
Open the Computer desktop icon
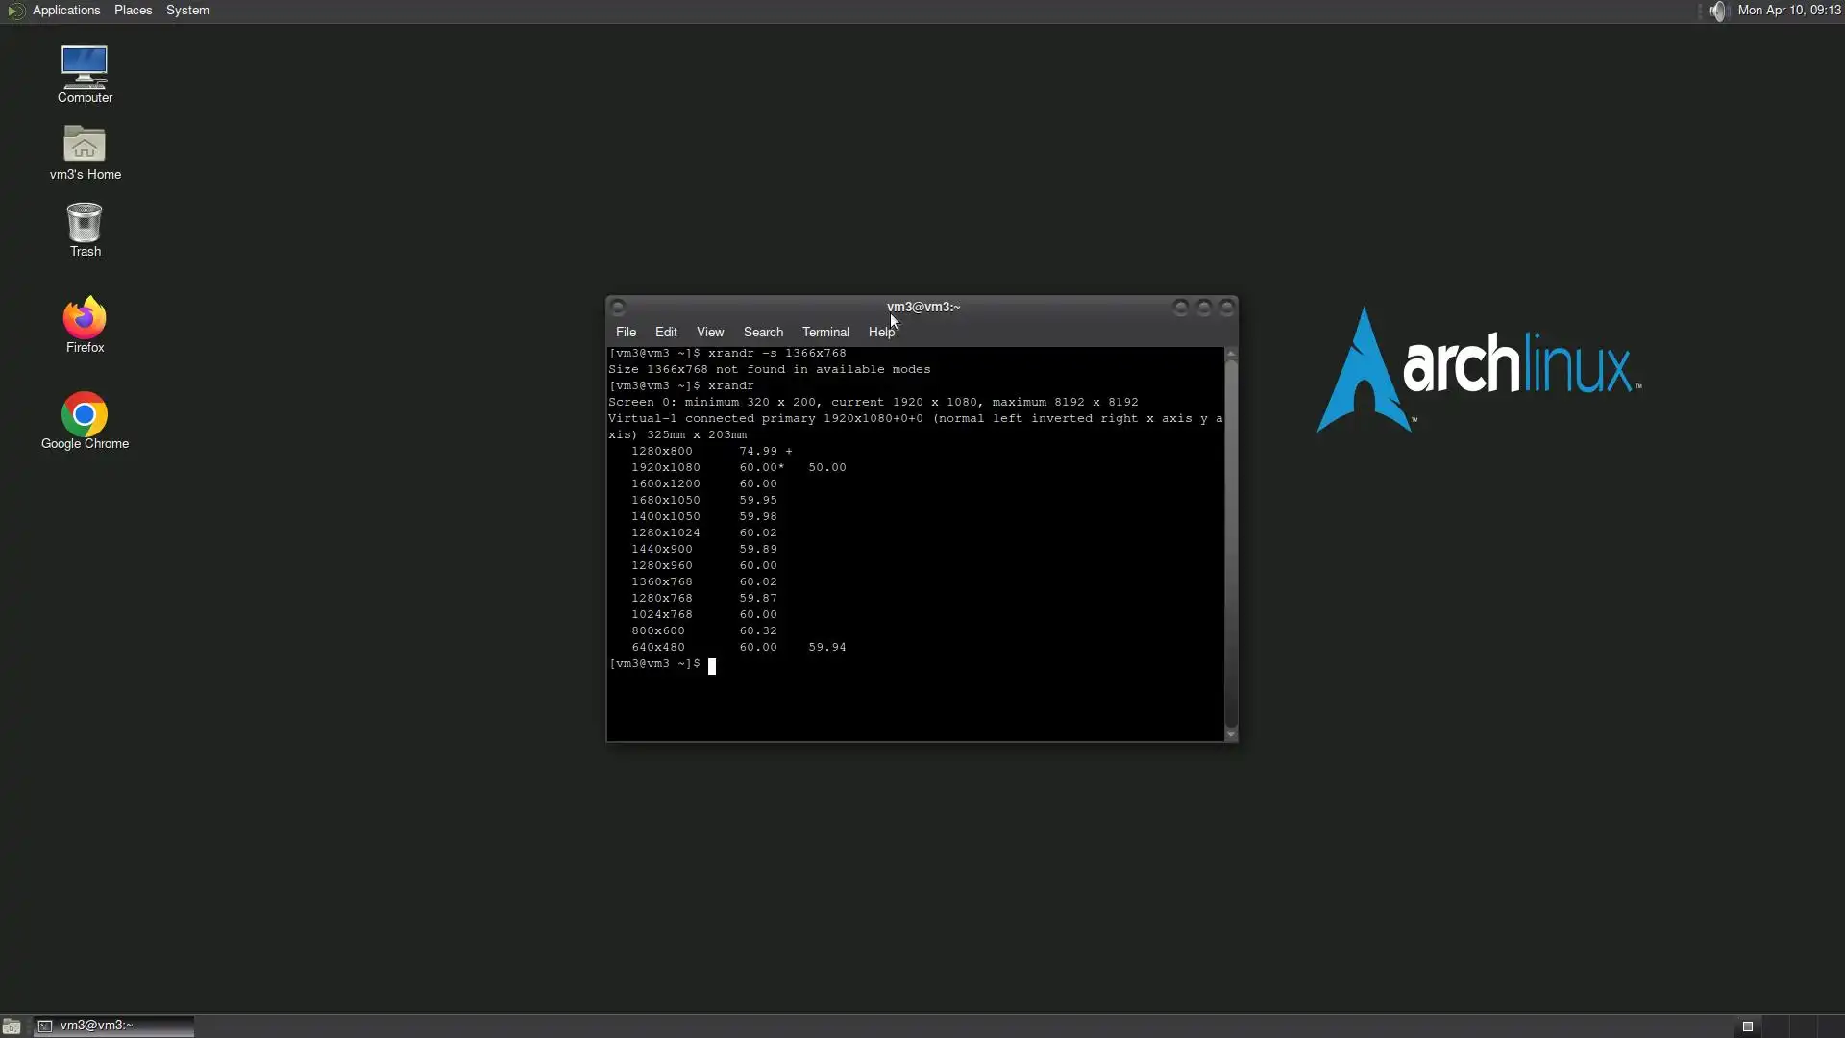coord(85,74)
